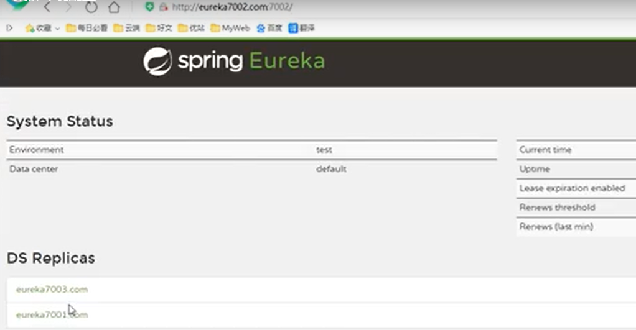Open the 好文 bookmark folder
Screen dimensions: 636x330
159,28
